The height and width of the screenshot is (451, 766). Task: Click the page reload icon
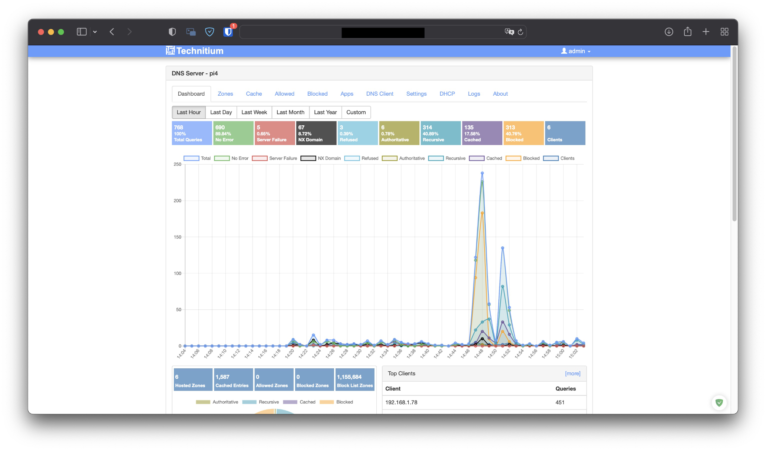point(521,32)
